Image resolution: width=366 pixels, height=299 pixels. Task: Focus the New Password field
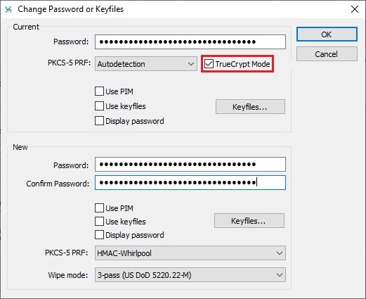[190, 164]
